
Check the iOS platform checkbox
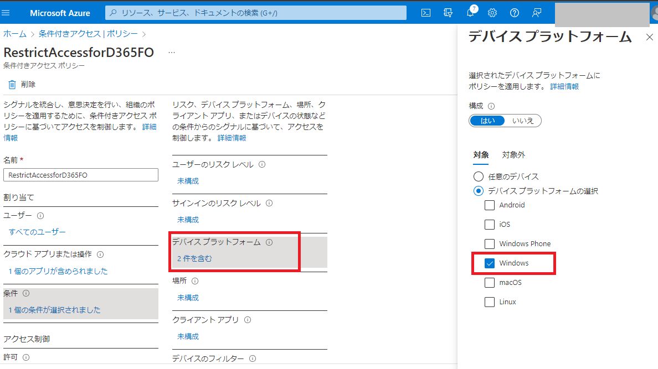pos(489,225)
